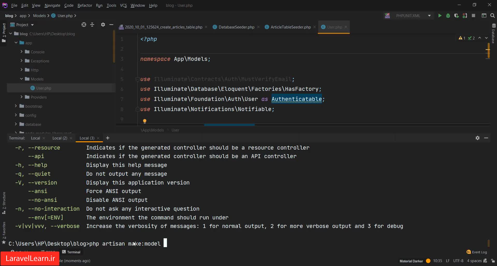
Task: Open Project panel settings gear
Action: pos(103,25)
